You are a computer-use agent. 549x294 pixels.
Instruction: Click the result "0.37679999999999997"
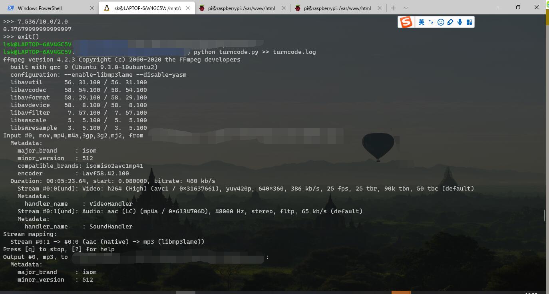(x=38, y=29)
